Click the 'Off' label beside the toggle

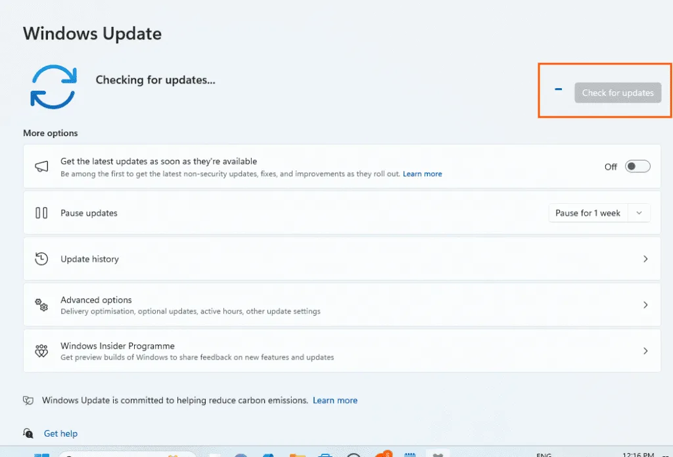pyautogui.click(x=611, y=166)
